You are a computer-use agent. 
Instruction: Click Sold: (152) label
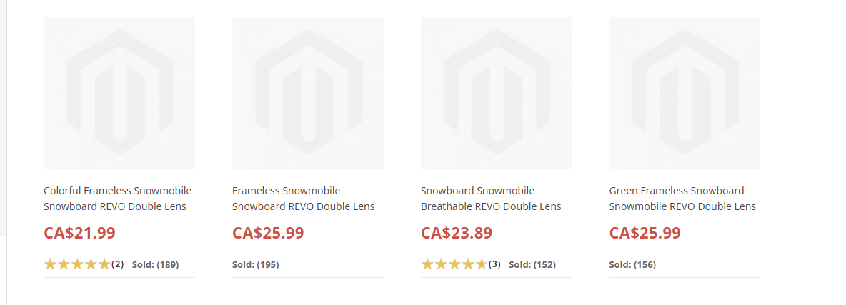pyautogui.click(x=532, y=264)
